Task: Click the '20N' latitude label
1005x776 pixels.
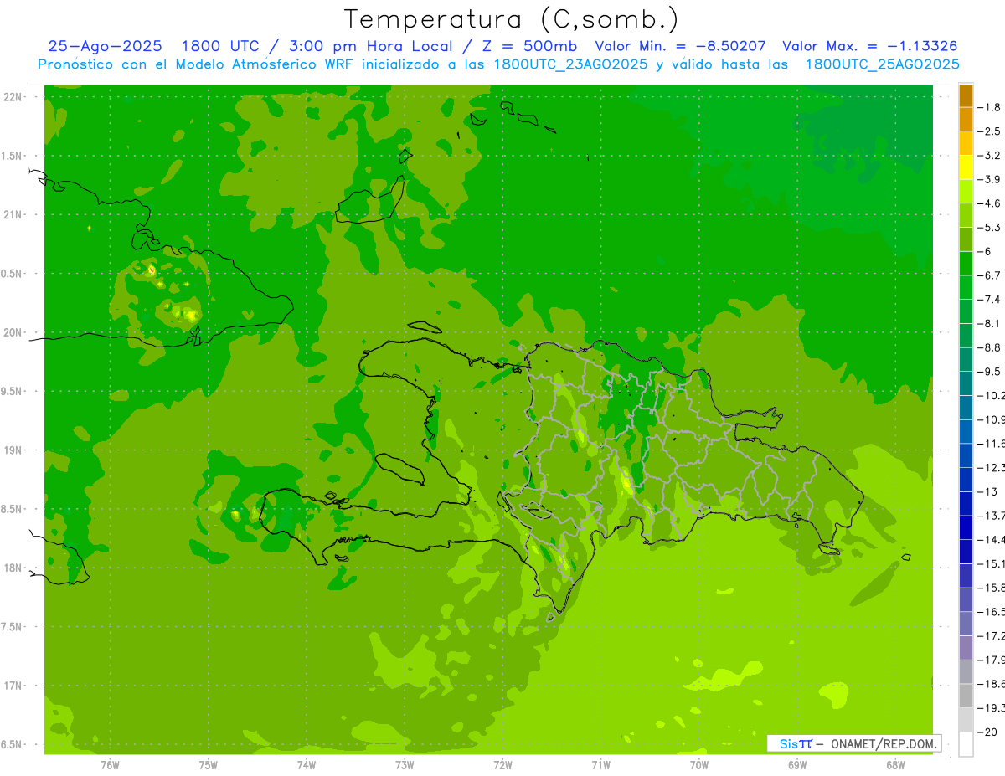Action: (13, 332)
